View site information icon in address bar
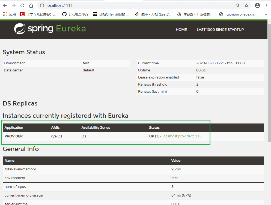271x205 pixels. click(x=42, y=5)
